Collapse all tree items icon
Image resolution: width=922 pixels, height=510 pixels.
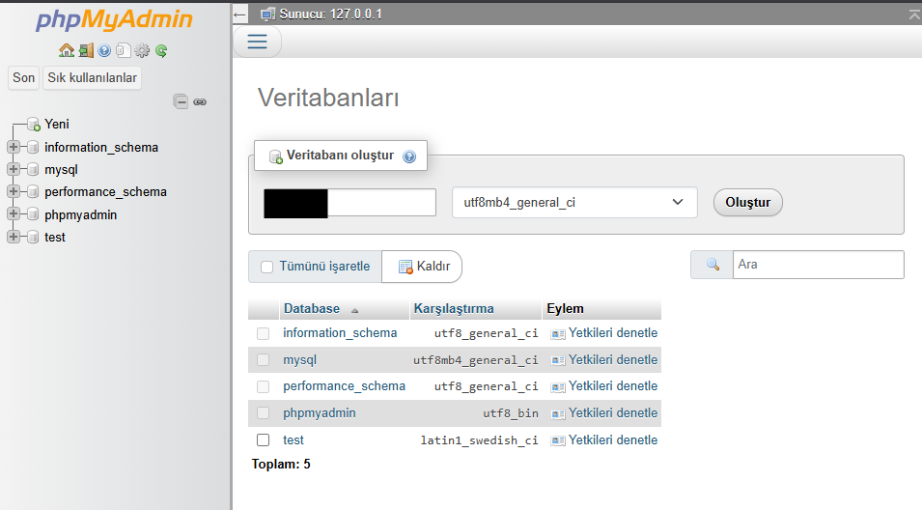[x=181, y=101]
